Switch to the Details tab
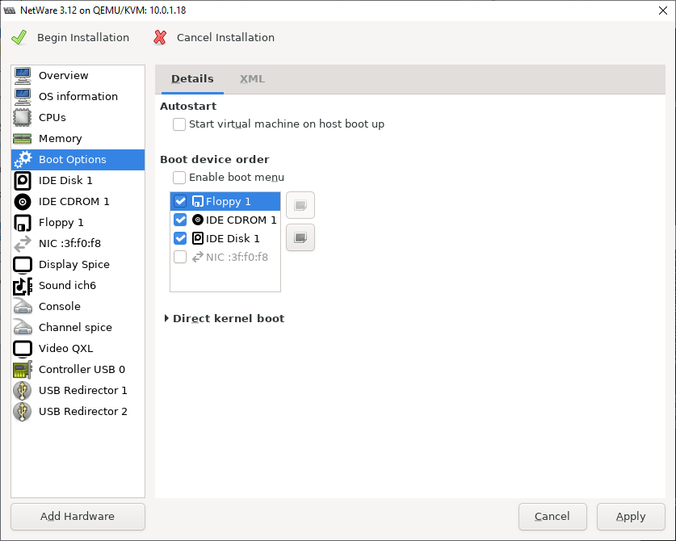 (x=192, y=79)
